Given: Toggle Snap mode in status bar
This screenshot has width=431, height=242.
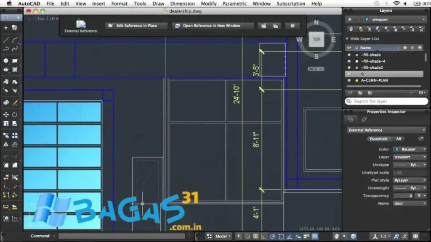Looking at the screenshot, I should coord(247,236).
